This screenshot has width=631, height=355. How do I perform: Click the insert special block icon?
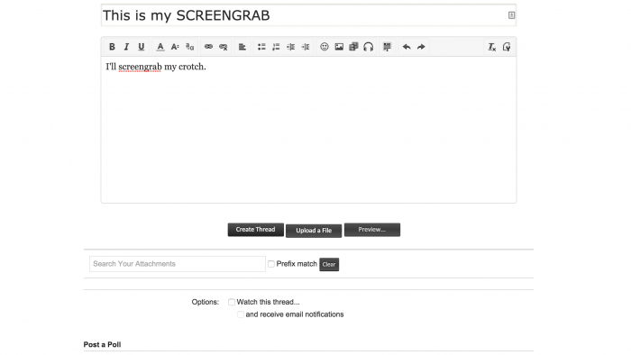(387, 47)
